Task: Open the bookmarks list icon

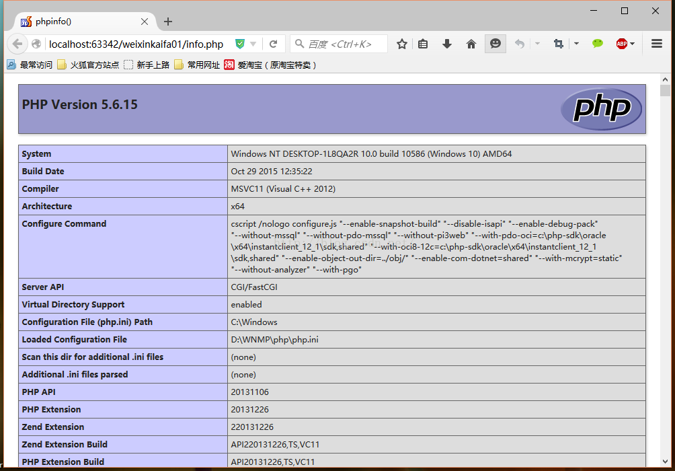Action: [x=423, y=44]
